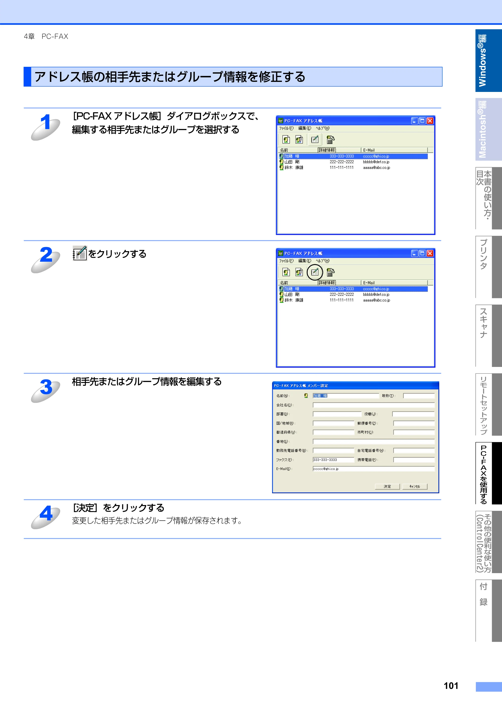Open the その他の便利な使い方 ControlCenter2 side tab

[488, 542]
